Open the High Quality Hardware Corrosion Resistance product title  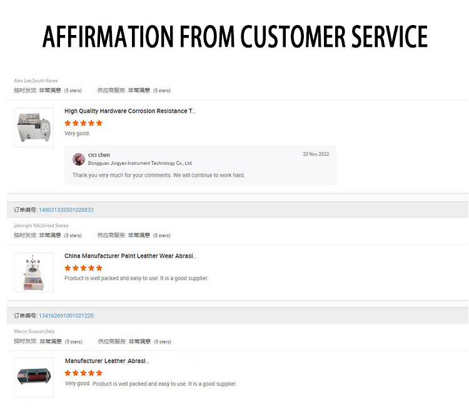click(130, 111)
